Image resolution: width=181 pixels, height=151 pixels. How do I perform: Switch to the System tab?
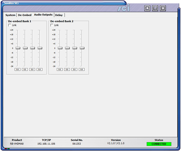(10, 15)
